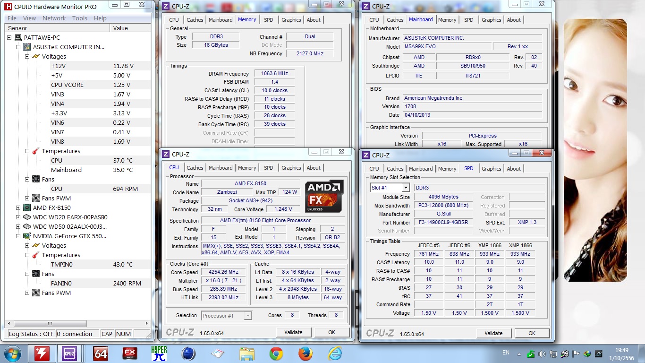645x363 pixels.
Task: Click the M5A99X EVO model field
Action: (x=447, y=47)
